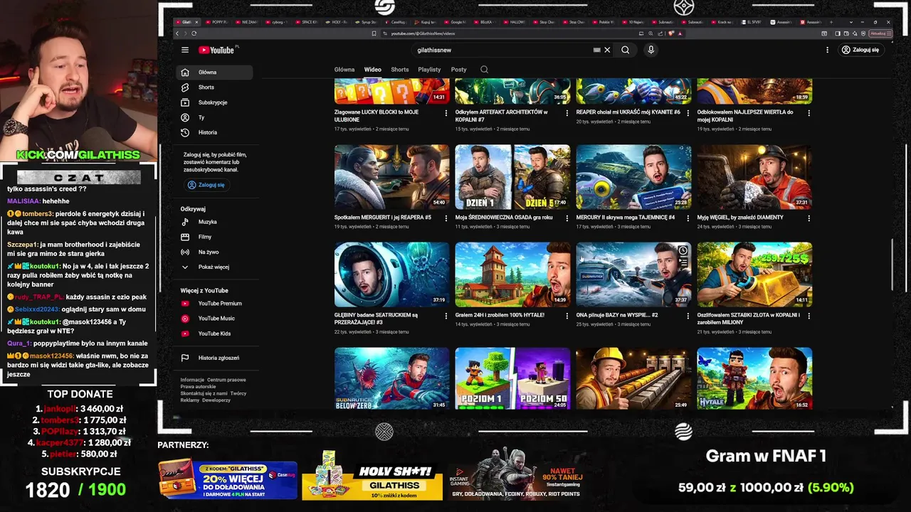Browse Muzyka under Odkrywaj
The width and height of the screenshot is (911, 512).
(x=214, y=222)
